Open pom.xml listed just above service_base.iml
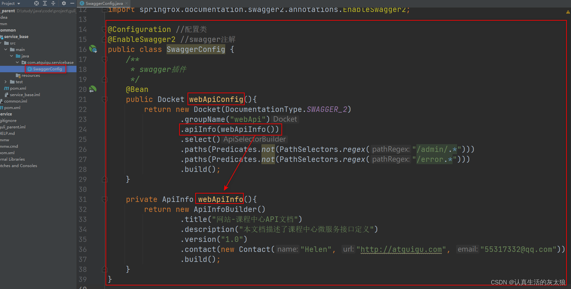Viewport: 571px width, 289px height. click(x=18, y=88)
